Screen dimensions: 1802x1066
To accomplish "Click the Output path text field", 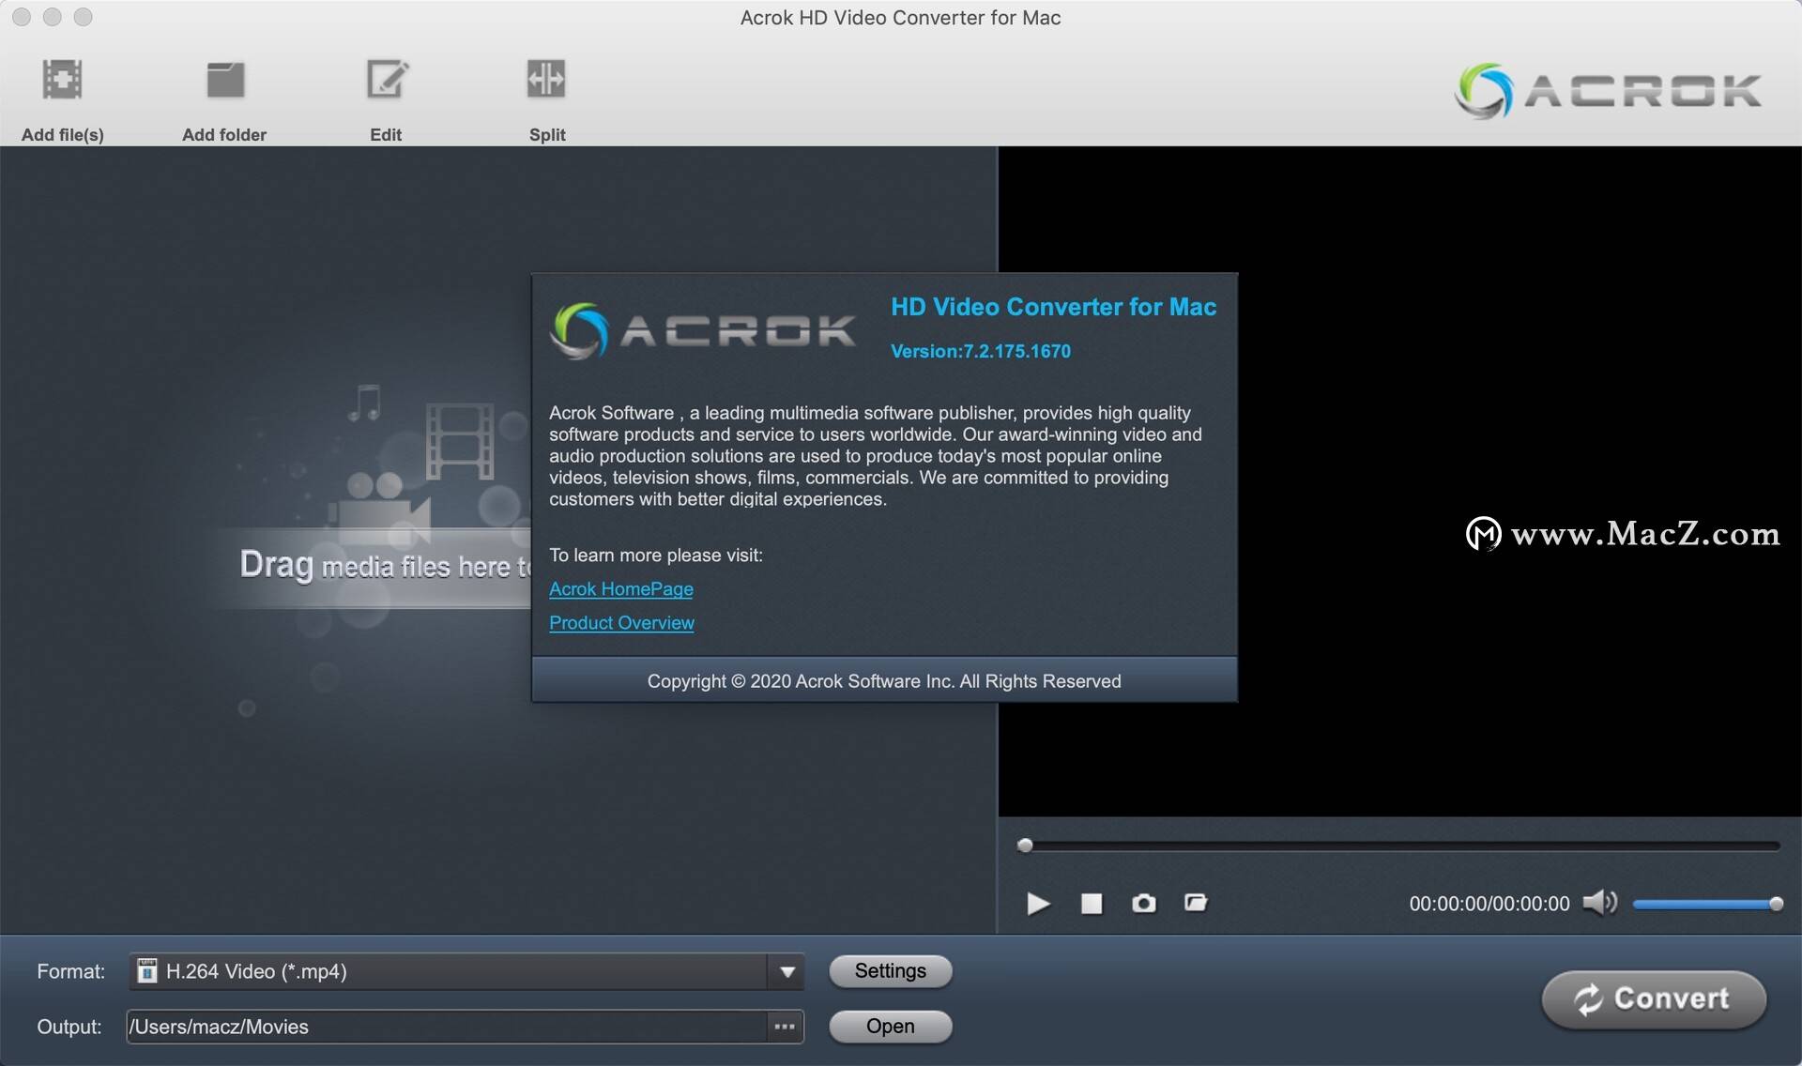I will pyautogui.click(x=446, y=1027).
